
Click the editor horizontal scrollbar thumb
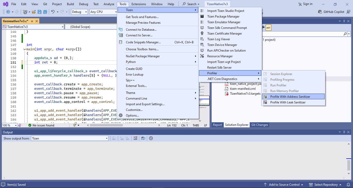pos(106,125)
